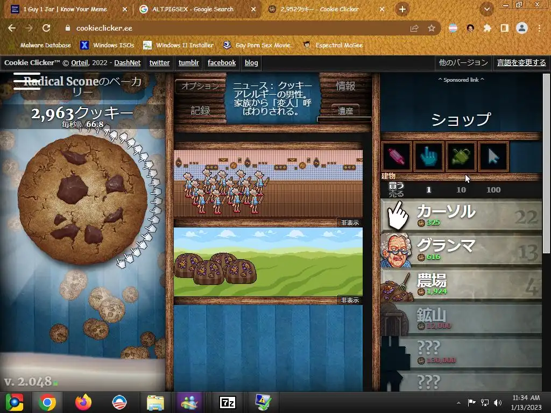Click 言語を変更する to change language
551x413 pixels.
[521, 63]
